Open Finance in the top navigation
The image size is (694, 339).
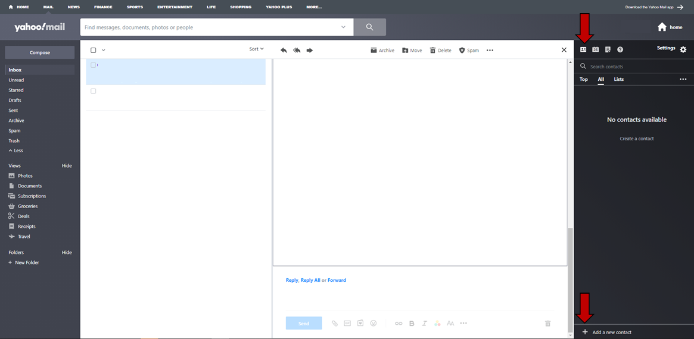[103, 7]
